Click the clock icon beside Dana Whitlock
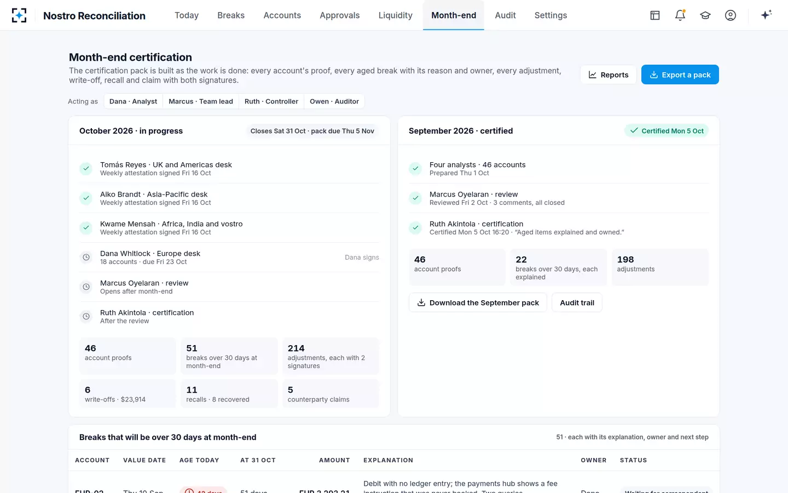Viewport: 788px width, 493px height. tap(86, 257)
